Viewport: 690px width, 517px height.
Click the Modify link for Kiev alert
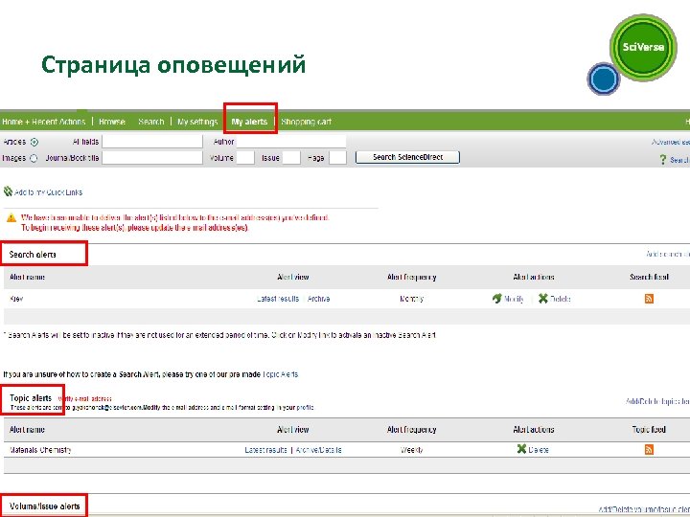[x=514, y=300]
